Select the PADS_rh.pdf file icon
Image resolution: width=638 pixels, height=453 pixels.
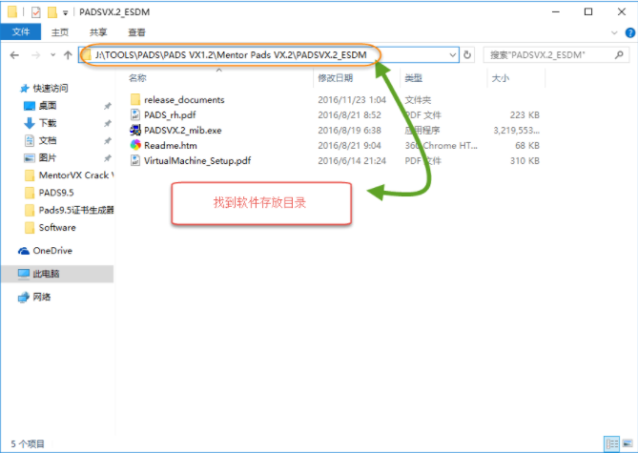click(x=135, y=114)
